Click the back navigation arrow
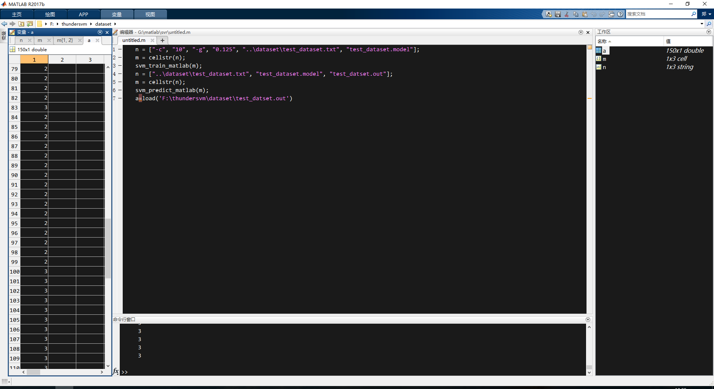 point(4,24)
